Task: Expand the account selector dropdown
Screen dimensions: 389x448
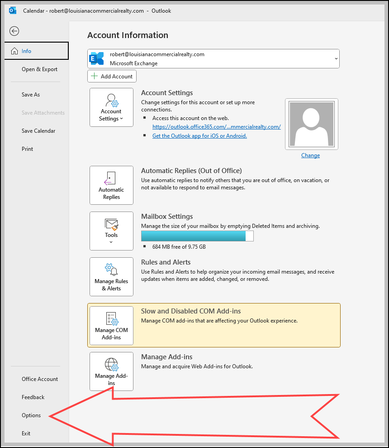Action: 336,58
